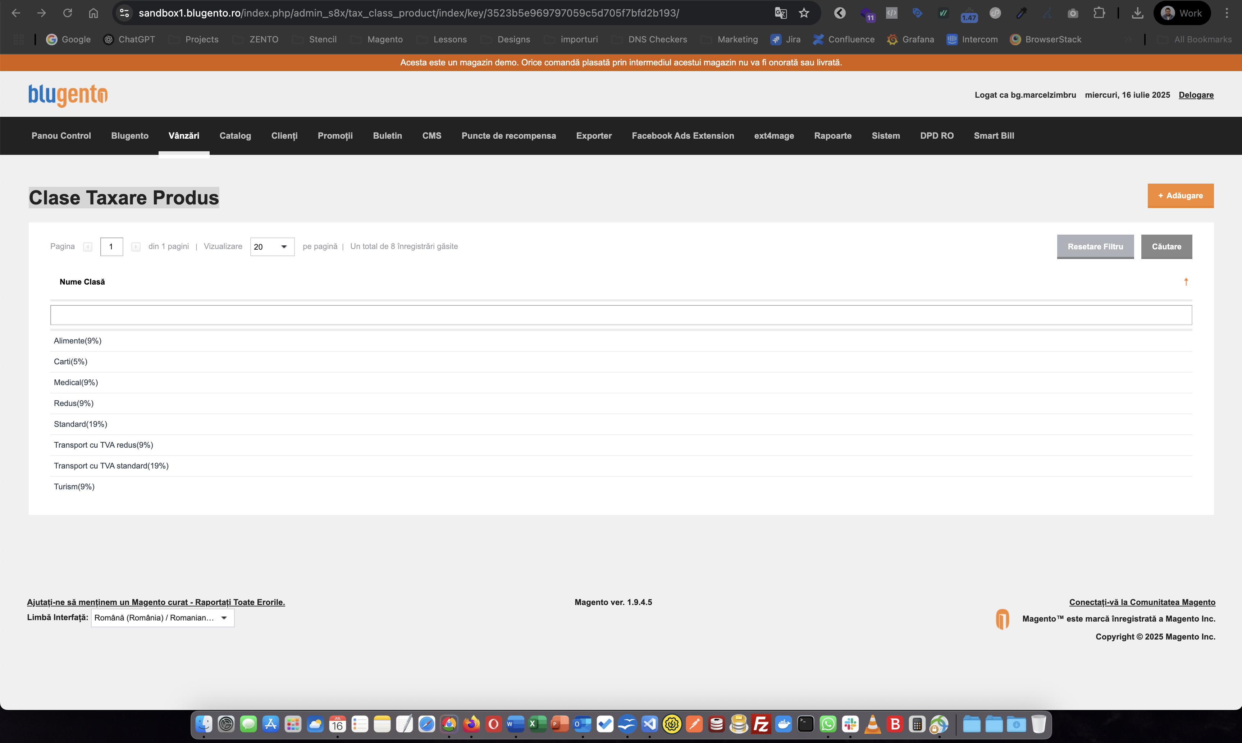Open the Catalog menu
The height and width of the screenshot is (743, 1242).
point(235,136)
